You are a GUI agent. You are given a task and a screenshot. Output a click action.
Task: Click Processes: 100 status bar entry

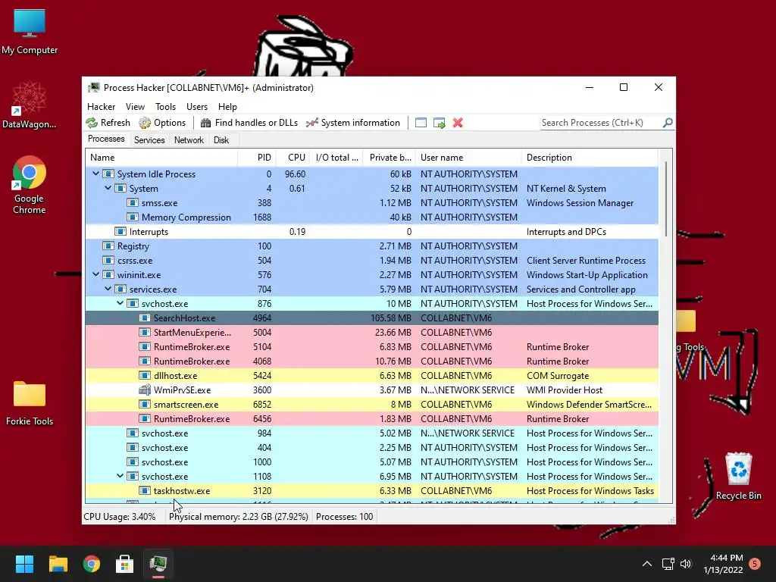pyautogui.click(x=345, y=517)
